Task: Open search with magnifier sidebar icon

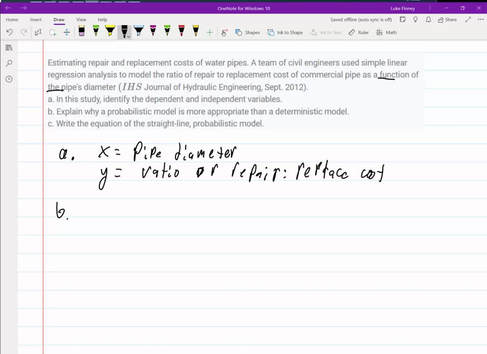Action: coord(9,63)
